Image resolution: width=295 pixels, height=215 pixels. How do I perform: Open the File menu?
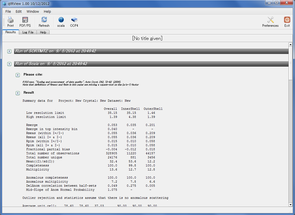(x=8, y=12)
